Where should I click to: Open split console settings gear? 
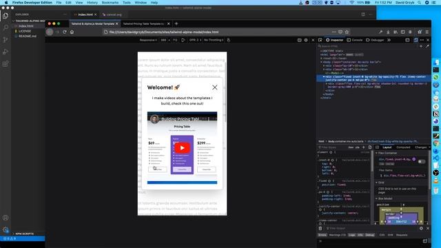pyautogui.click(x=421, y=228)
